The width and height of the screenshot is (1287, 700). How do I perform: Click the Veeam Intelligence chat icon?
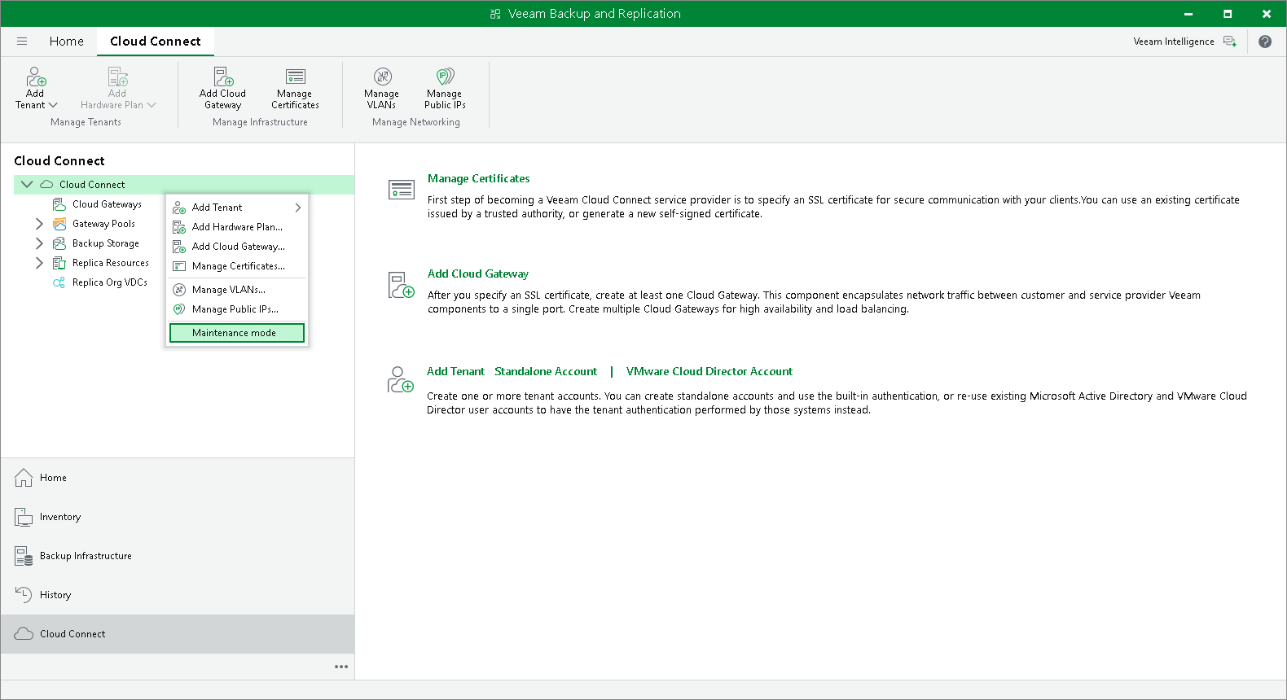1230,42
